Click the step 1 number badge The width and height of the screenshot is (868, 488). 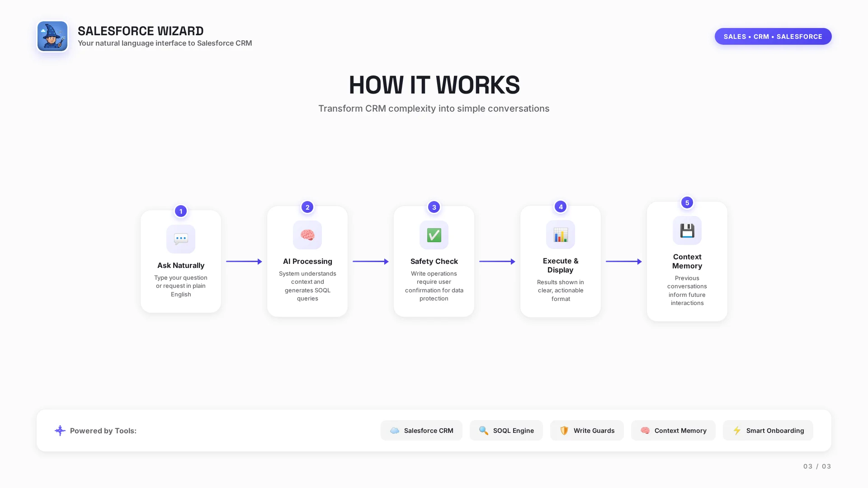tap(181, 211)
